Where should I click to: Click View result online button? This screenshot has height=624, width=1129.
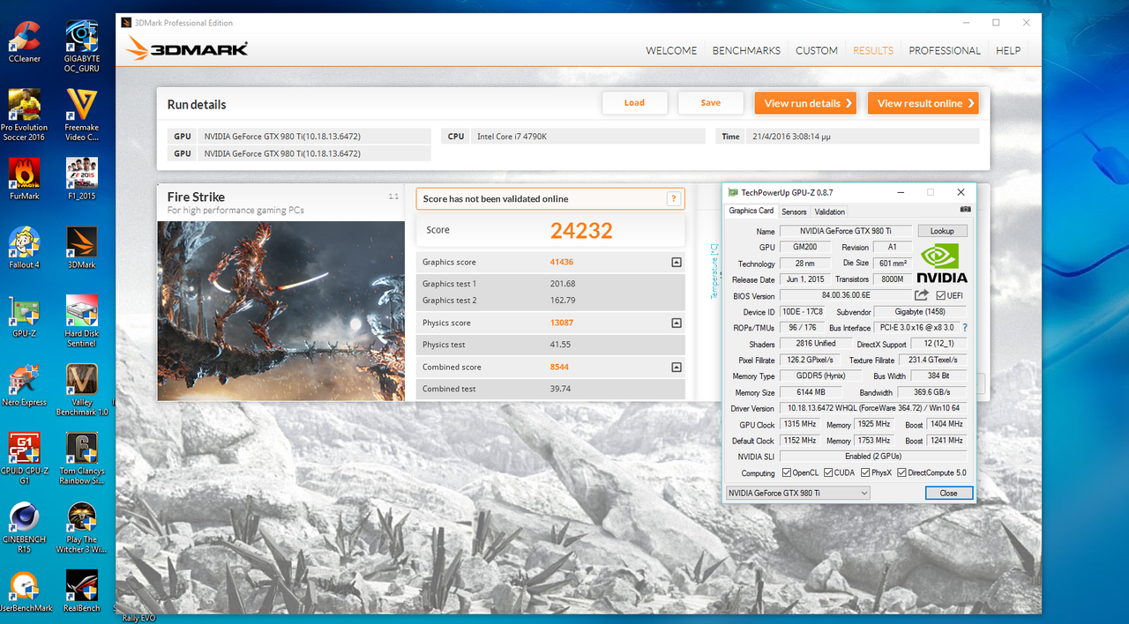923,103
